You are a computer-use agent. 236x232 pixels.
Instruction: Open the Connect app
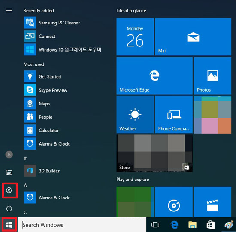pos(39,36)
